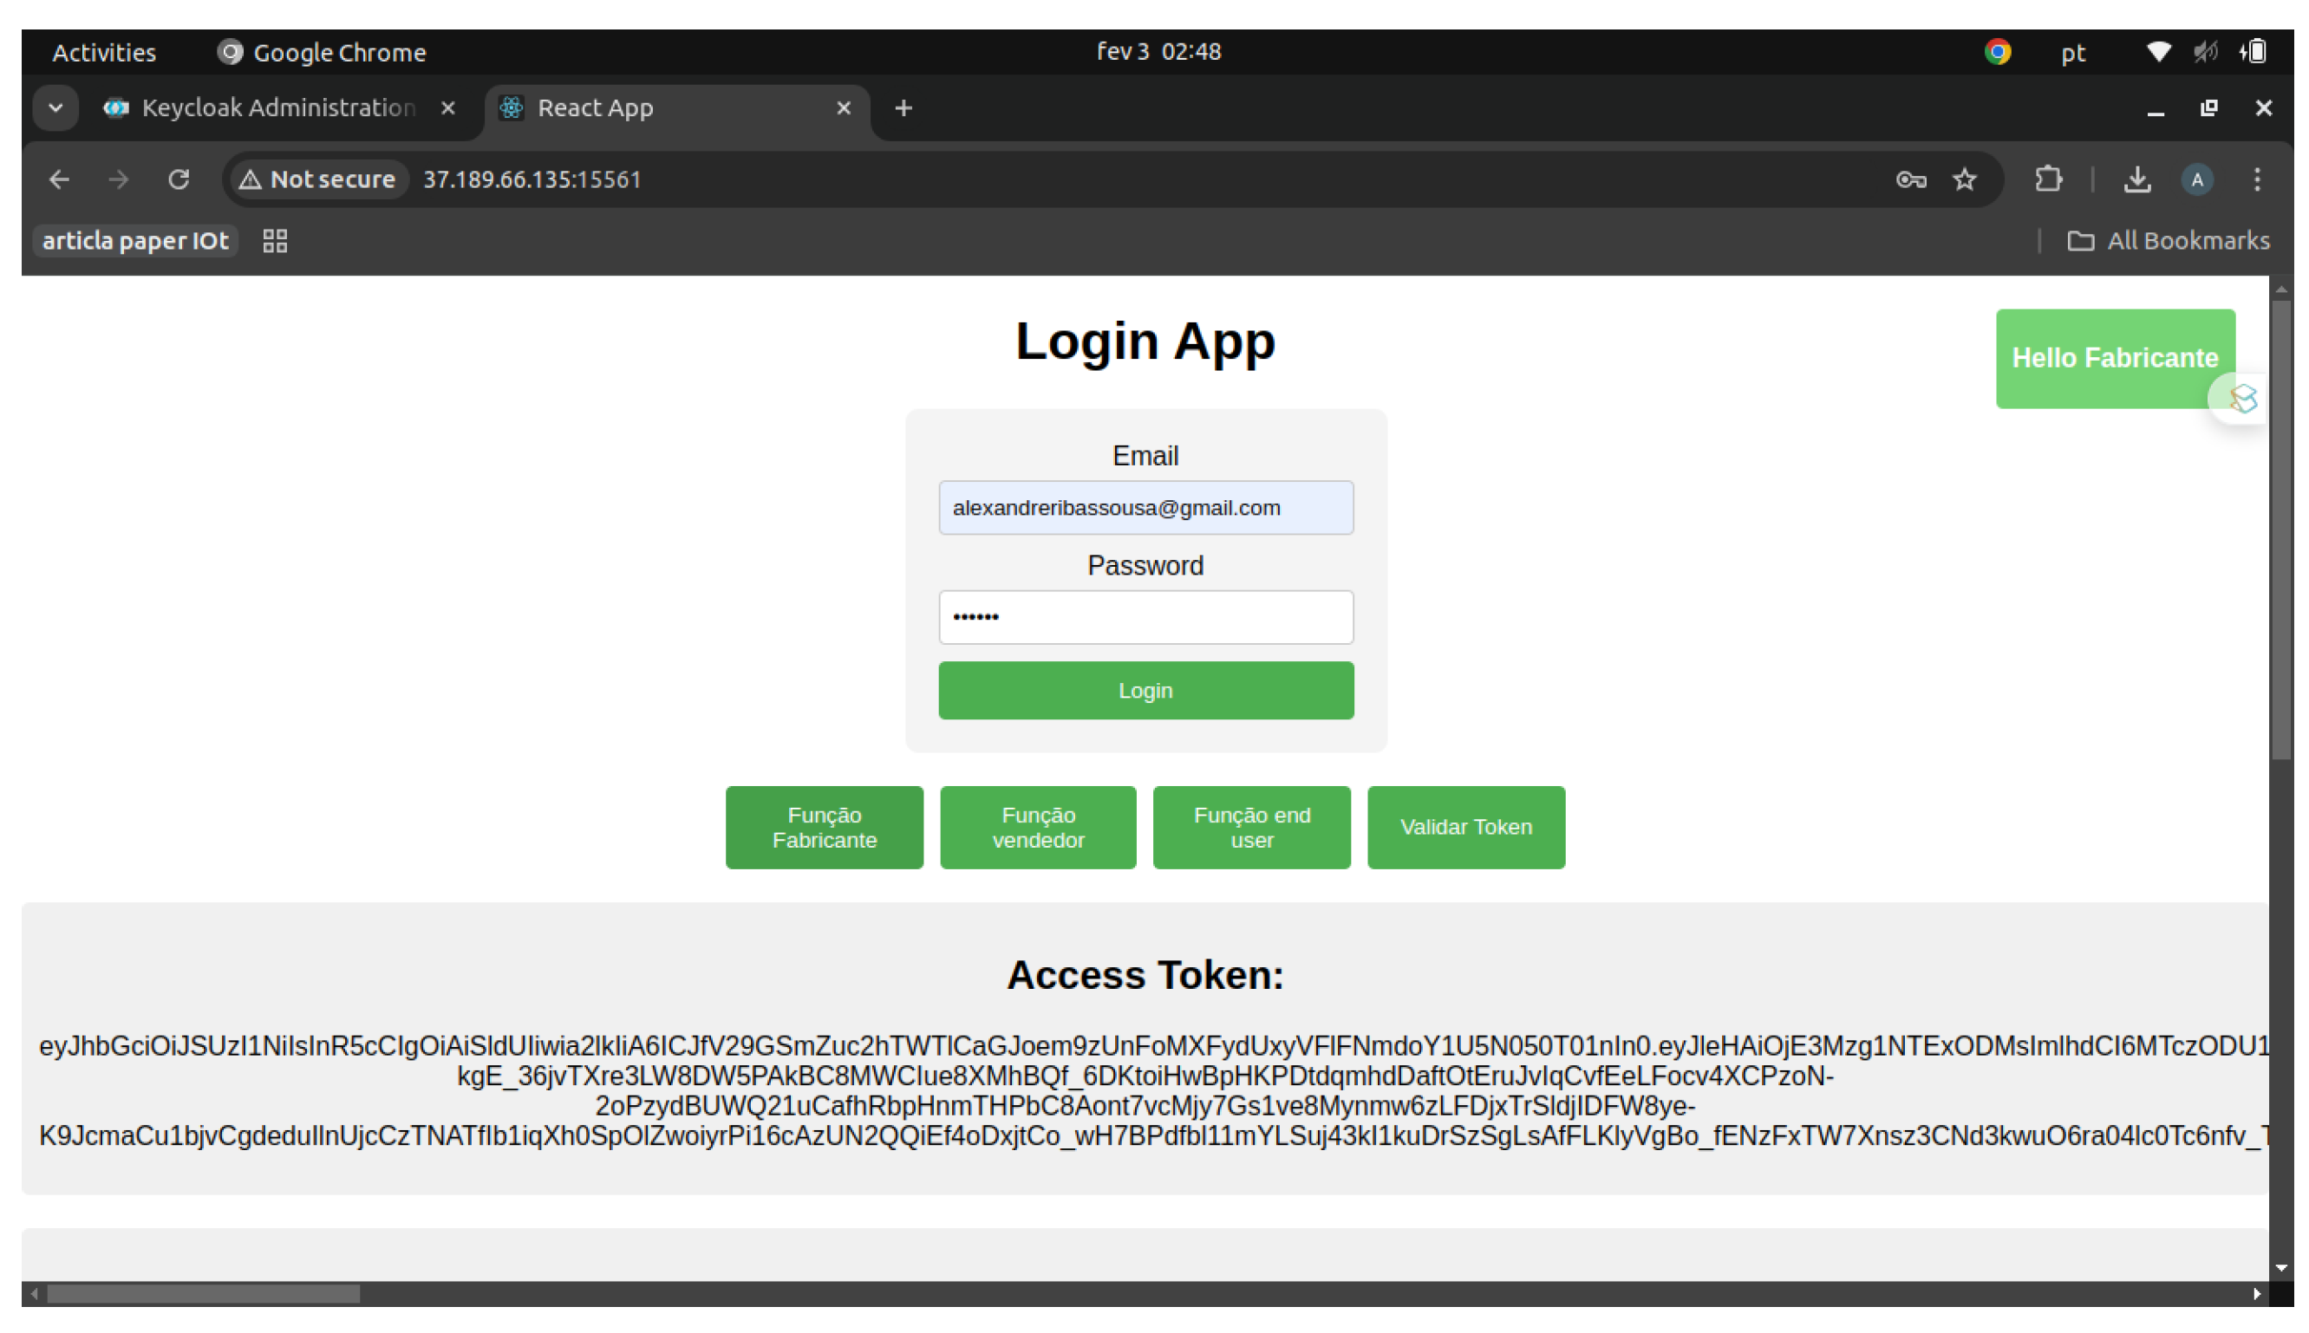The image size is (2309, 1333).
Task: Open saved password key icon
Action: [x=1910, y=179]
